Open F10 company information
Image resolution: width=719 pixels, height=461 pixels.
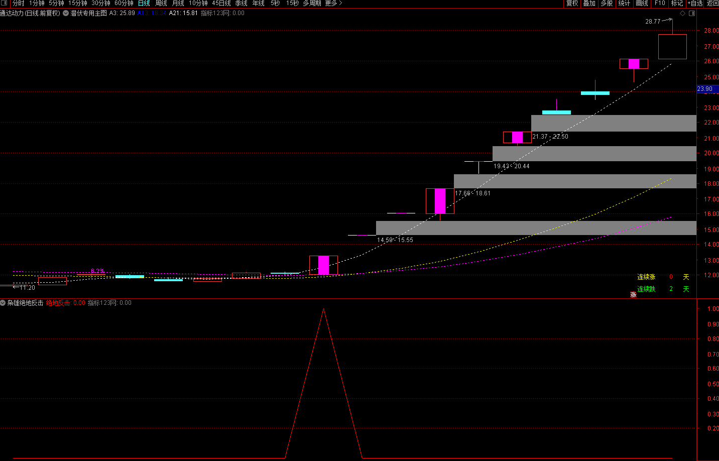pos(660,3)
